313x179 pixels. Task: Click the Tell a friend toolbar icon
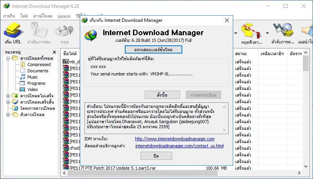[308, 30]
